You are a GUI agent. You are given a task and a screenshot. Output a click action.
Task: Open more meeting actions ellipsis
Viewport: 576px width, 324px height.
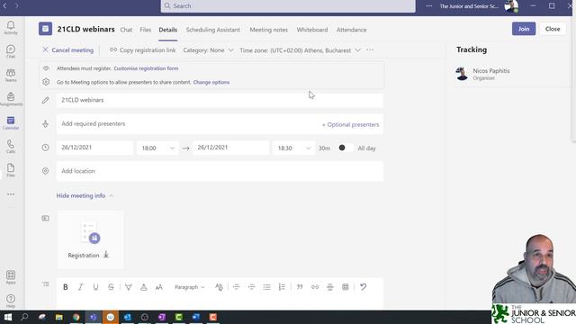pyautogui.click(x=370, y=50)
